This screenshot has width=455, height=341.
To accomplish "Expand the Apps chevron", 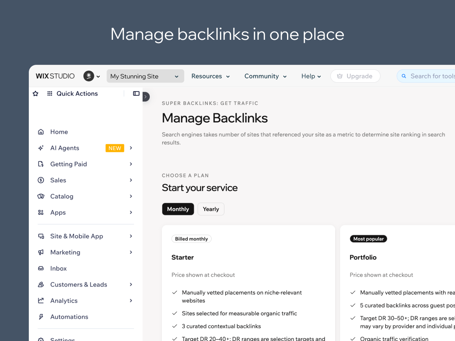I will (131, 212).
